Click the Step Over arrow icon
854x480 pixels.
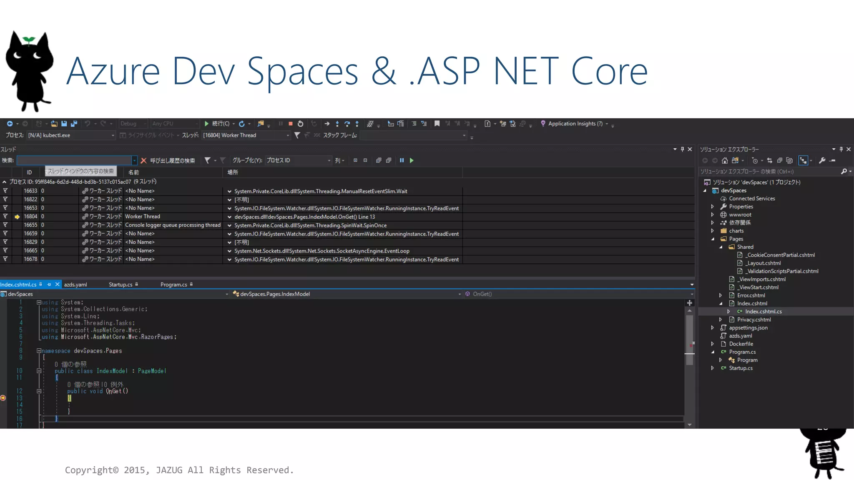pyautogui.click(x=347, y=124)
